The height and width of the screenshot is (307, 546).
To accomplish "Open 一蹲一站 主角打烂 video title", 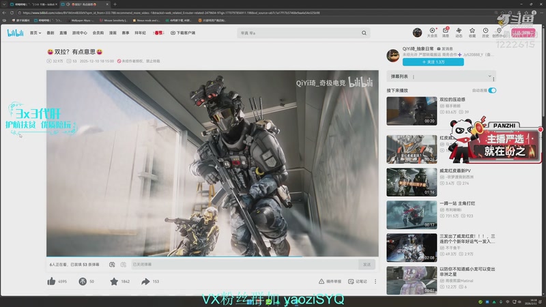I will (x=457, y=203).
